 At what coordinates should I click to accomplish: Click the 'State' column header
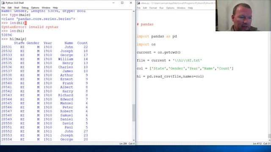pyautogui.click(x=19, y=43)
